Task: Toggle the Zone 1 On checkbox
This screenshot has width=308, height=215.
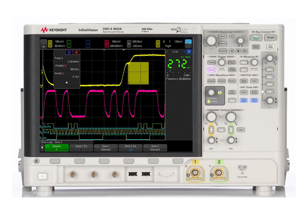Action: coord(81,149)
